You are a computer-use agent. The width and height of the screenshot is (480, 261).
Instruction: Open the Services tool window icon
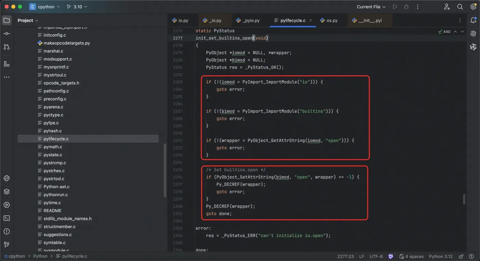7,205
